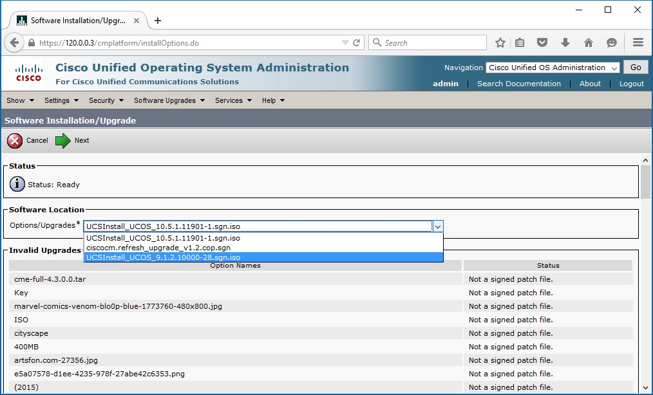Click the browser back arrow button
Viewport: 653px width, 395px height.
click(14, 43)
